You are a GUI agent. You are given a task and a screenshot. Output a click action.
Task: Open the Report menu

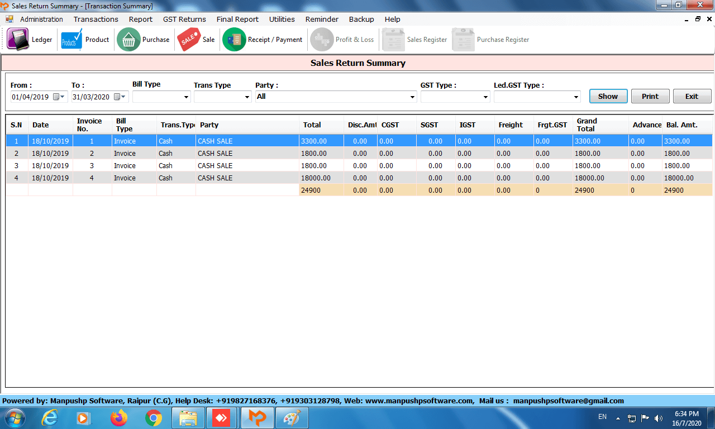click(x=141, y=19)
